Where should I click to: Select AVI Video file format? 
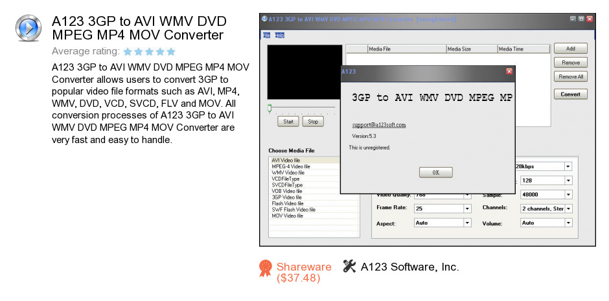click(304, 160)
